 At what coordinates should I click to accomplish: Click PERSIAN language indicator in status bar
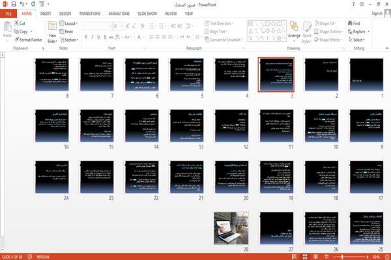pos(43,257)
